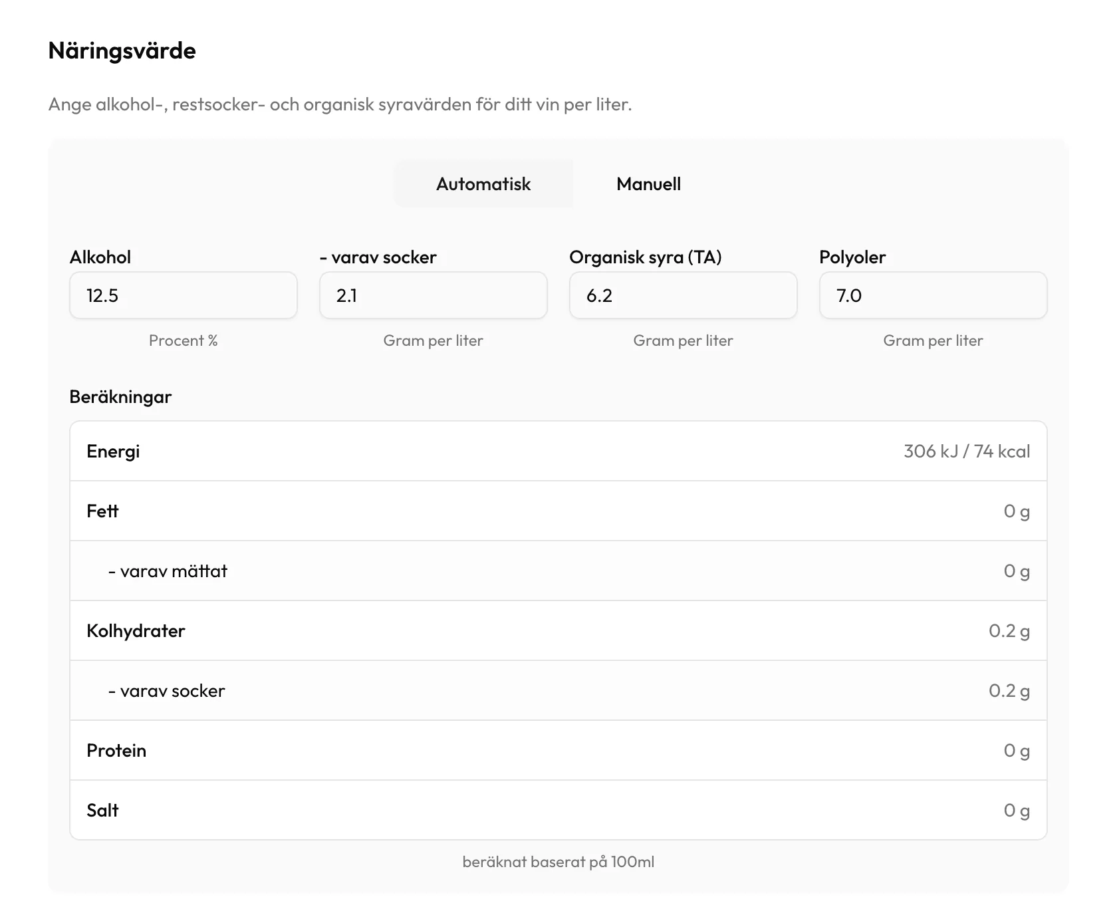The image size is (1117, 911).
Task: Click the Protein row
Action: pyautogui.click(x=558, y=750)
